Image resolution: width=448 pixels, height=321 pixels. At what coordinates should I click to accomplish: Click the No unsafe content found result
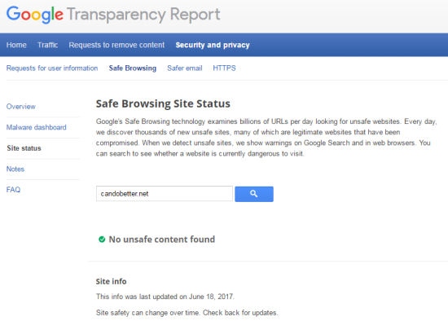click(162, 240)
